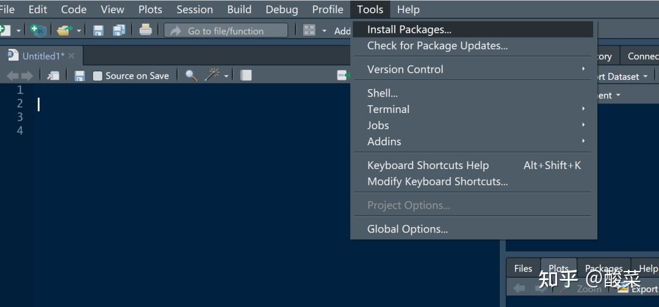Click the save current document icon in the main toolbar
The image size is (659, 307).
[x=98, y=31]
